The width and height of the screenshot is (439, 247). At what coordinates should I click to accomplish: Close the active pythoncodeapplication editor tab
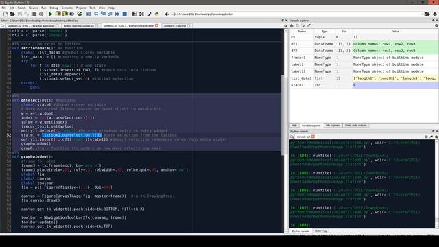pyautogui.click(x=157, y=26)
